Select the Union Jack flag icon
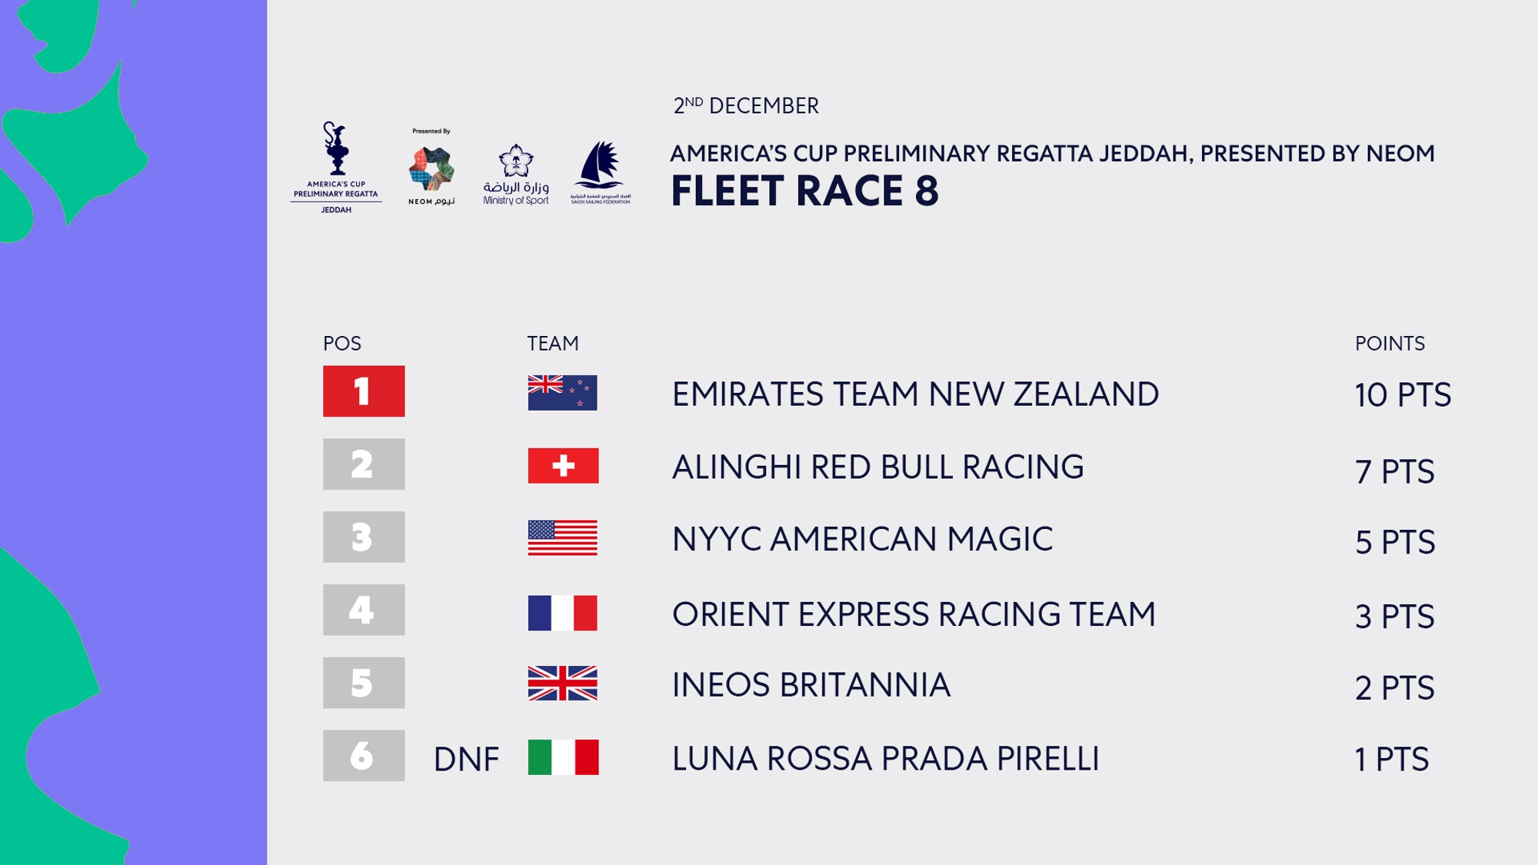 point(563,684)
